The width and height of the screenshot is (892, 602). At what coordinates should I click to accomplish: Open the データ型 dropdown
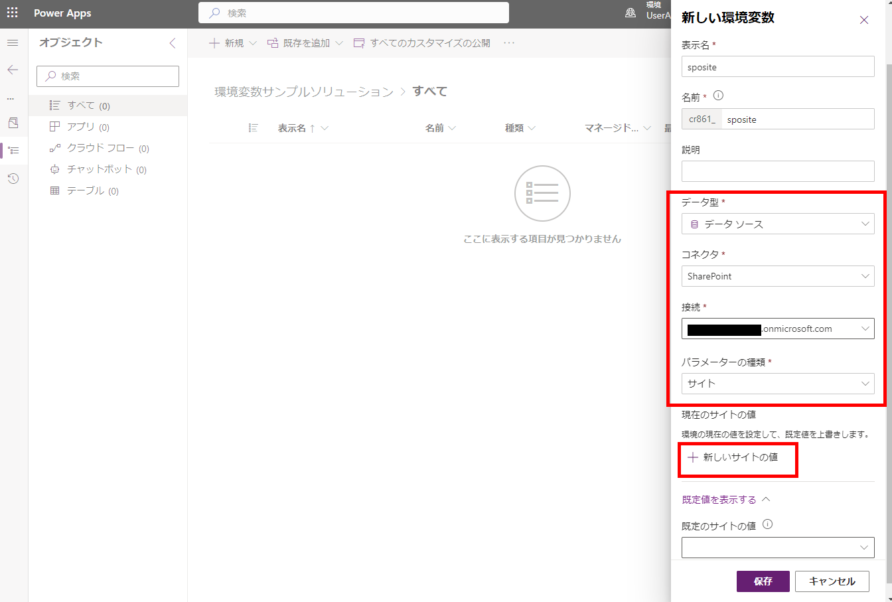pos(777,224)
